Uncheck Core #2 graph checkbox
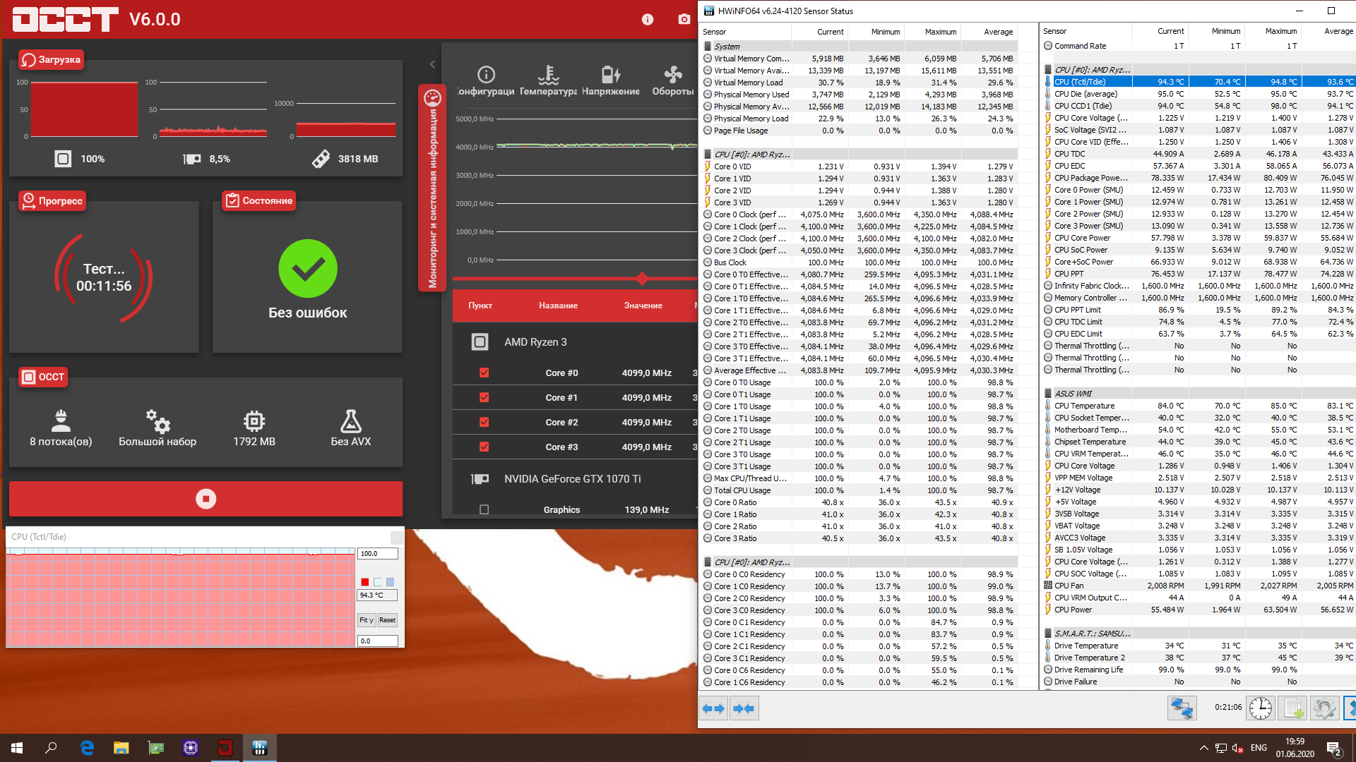The height and width of the screenshot is (762, 1356). pyautogui.click(x=484, y=422)
